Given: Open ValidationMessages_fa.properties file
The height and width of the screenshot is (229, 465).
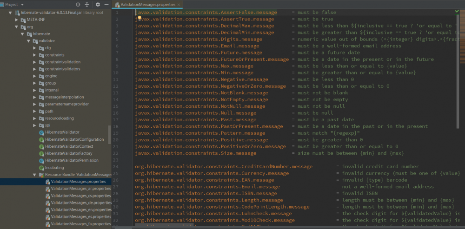Looking at the screenshot, I should coord(80,224).
